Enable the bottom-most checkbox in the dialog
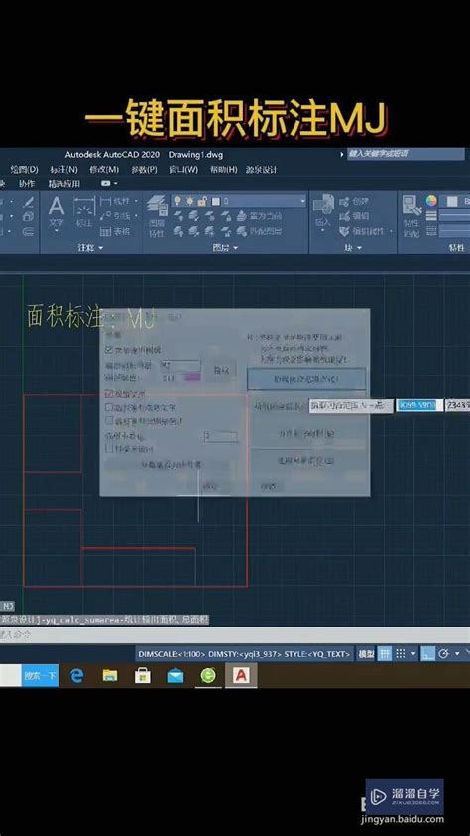 [x=110, y=449]
